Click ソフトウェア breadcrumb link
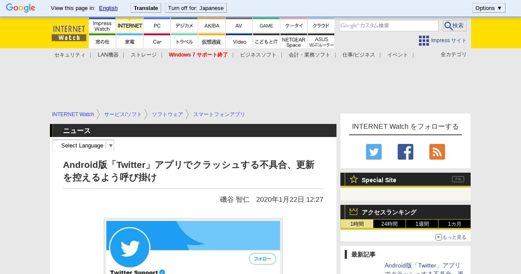Screen dimensions: 521x274 (168, 114)
